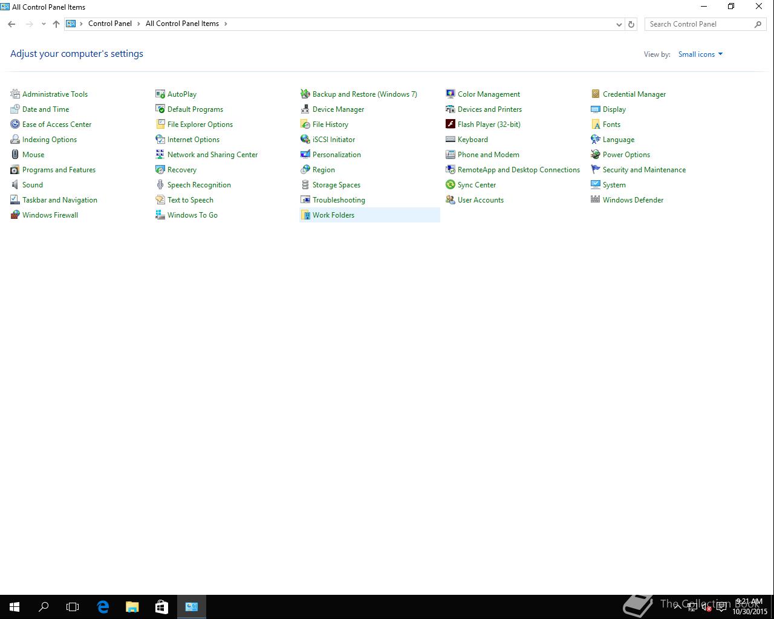774x619 pixels.
Task: Select Control Panel in the breadcrumb
Action: pos(110,24)
